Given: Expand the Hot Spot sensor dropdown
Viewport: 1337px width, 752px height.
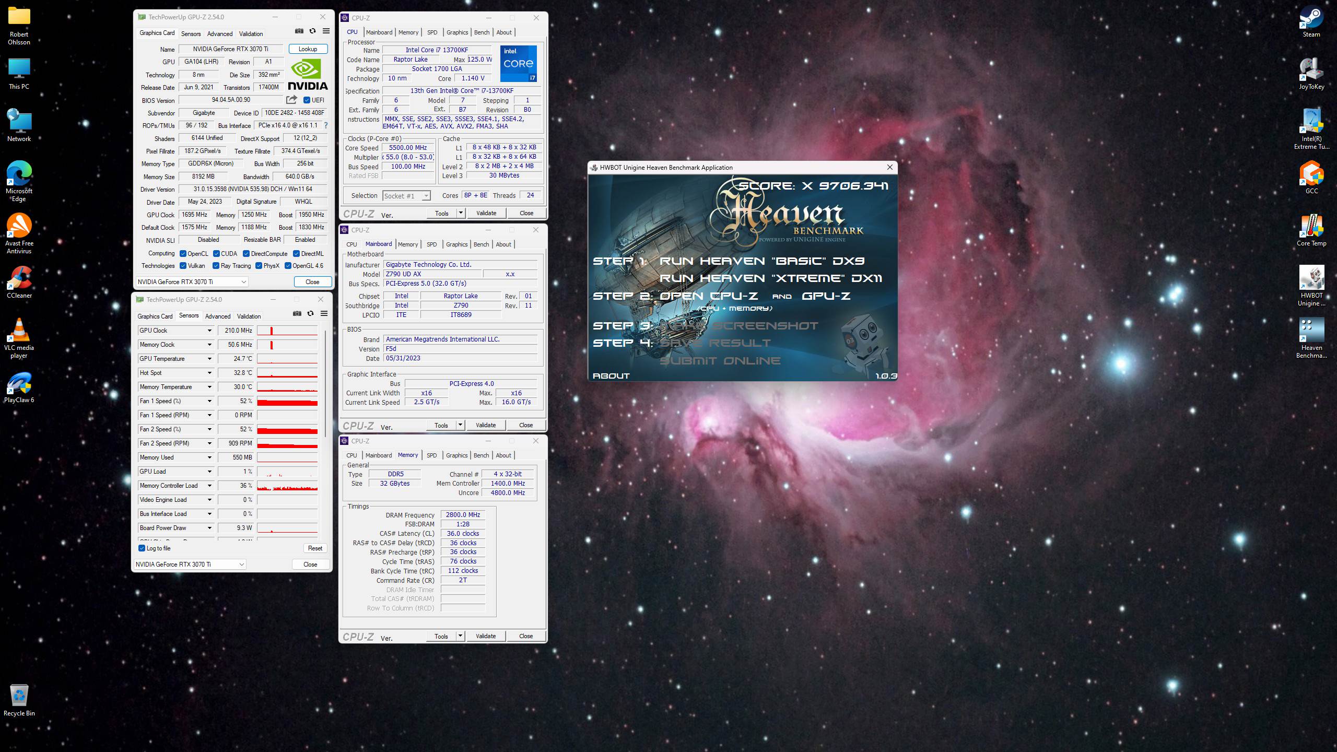Looking at the screenshot, I should pyautogui.click(x=209, y=373).
